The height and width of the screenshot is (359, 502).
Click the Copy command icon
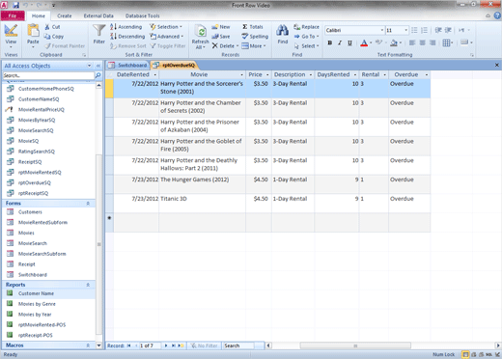(47, 37)
